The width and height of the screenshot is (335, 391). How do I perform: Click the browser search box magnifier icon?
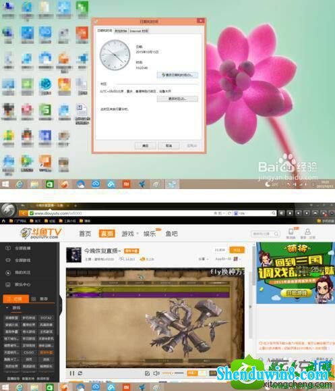[x=273, y=213]
